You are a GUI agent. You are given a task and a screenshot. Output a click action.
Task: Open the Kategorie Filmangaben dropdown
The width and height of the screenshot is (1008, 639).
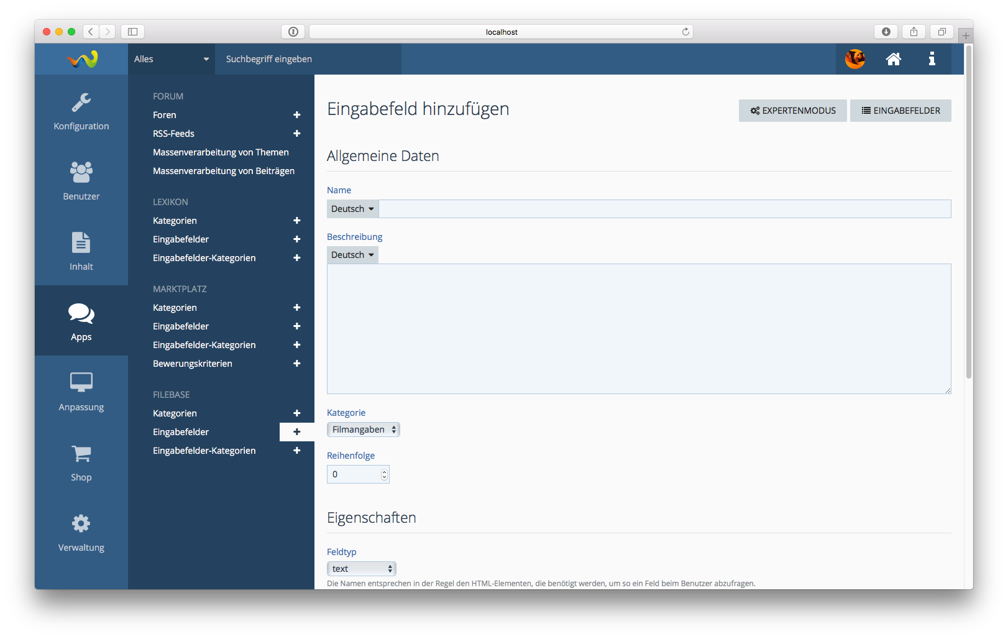[363, 430]
